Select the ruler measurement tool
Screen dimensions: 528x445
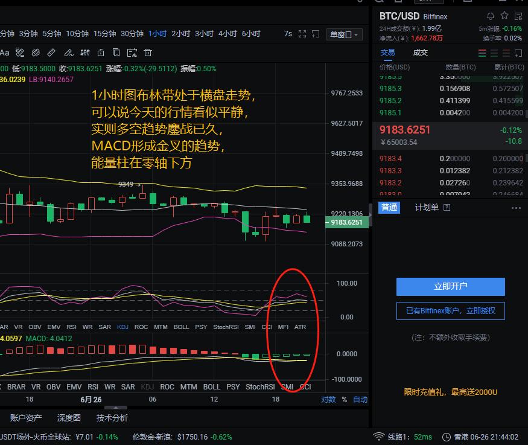51,53
